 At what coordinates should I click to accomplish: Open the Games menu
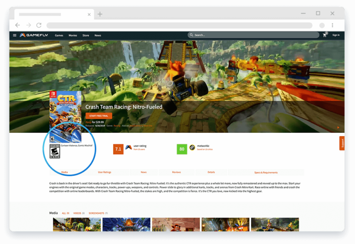(x=59, y=35)
